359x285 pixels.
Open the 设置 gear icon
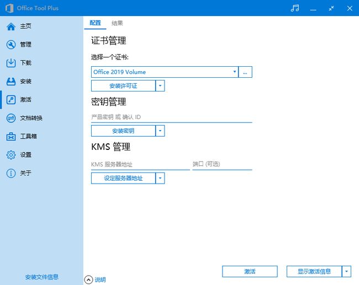(x=10, y=155)
